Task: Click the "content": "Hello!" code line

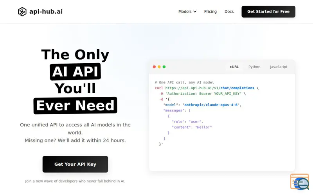Action: coord(192,127)
